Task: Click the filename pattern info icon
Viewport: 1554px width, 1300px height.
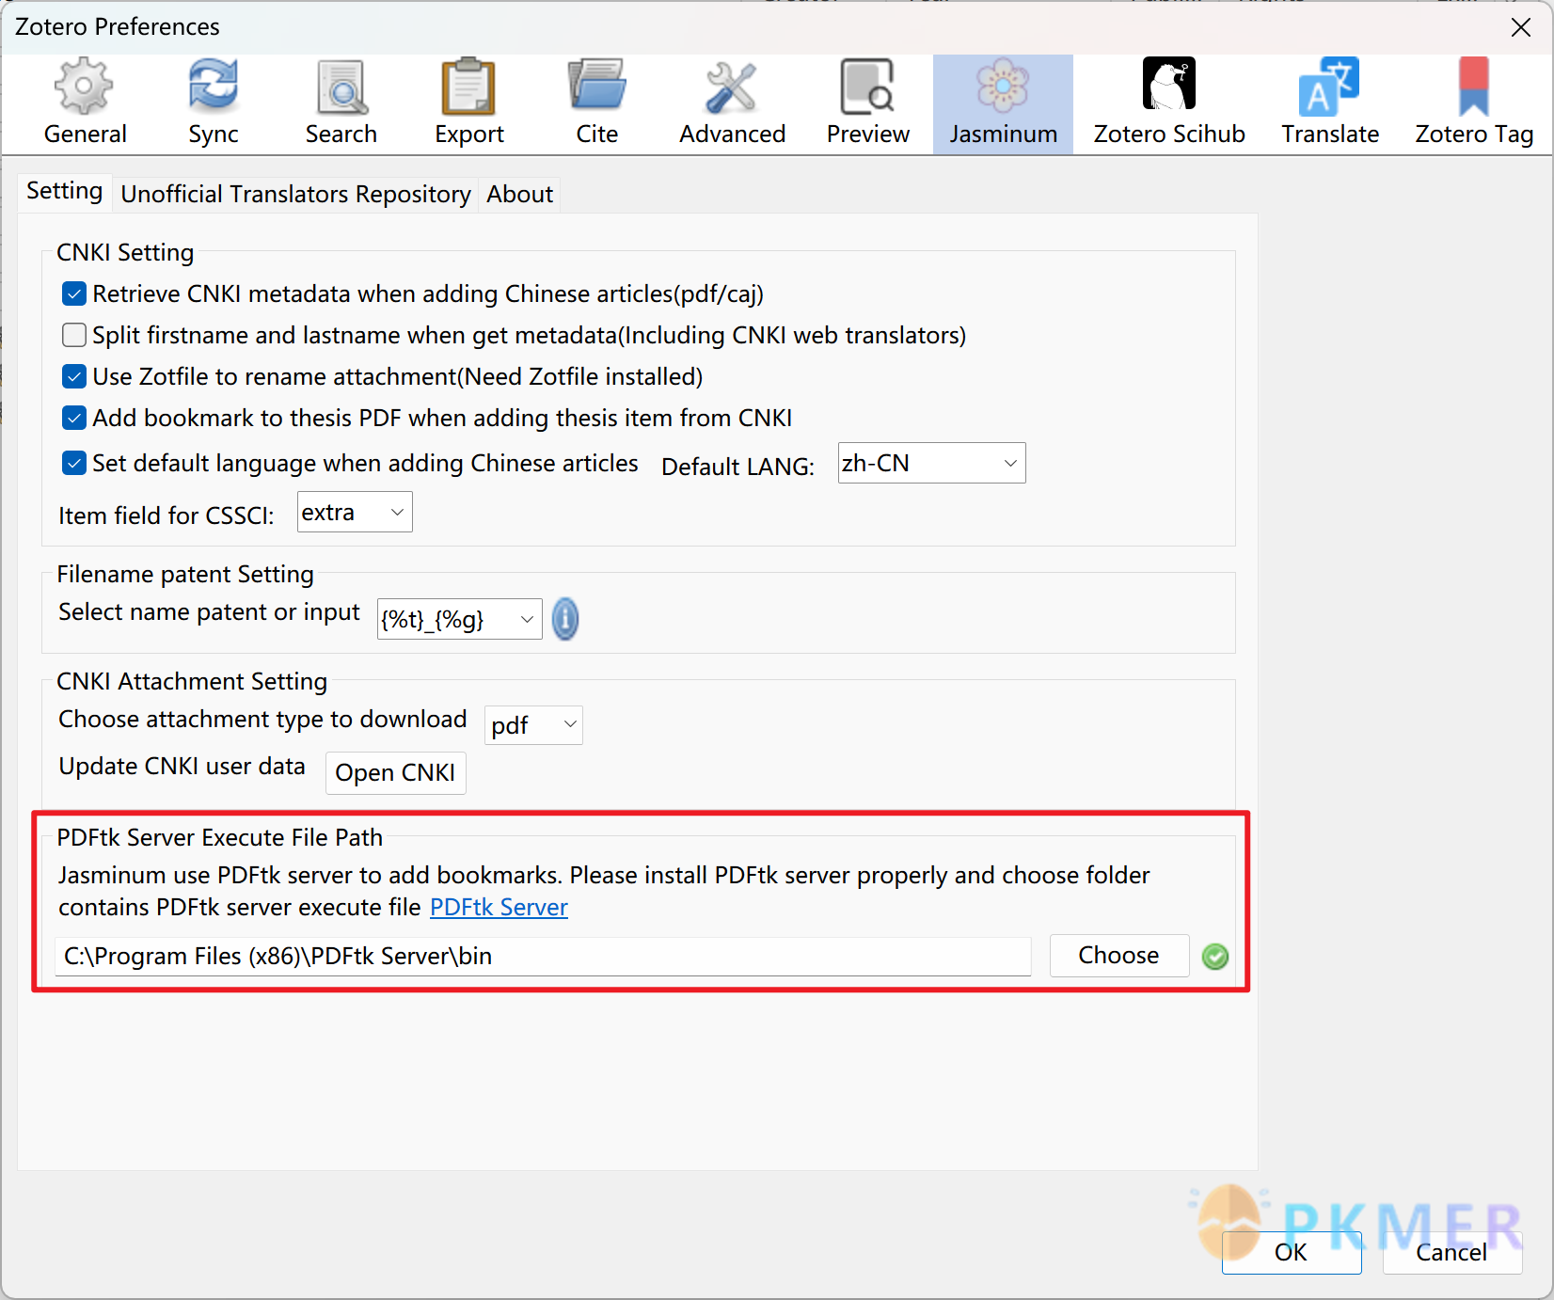Action: (x=564, y=619)
